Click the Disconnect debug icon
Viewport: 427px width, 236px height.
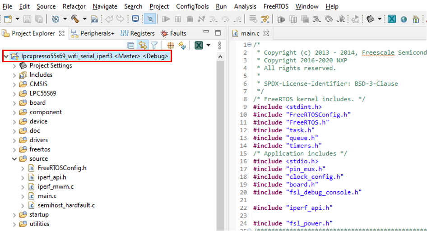(201, 19)
